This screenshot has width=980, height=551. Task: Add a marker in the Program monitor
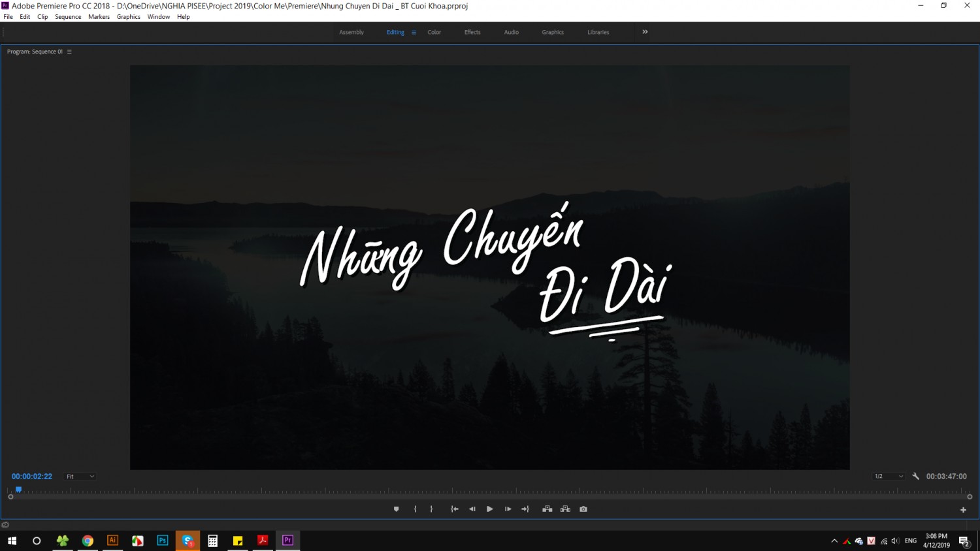396,509
